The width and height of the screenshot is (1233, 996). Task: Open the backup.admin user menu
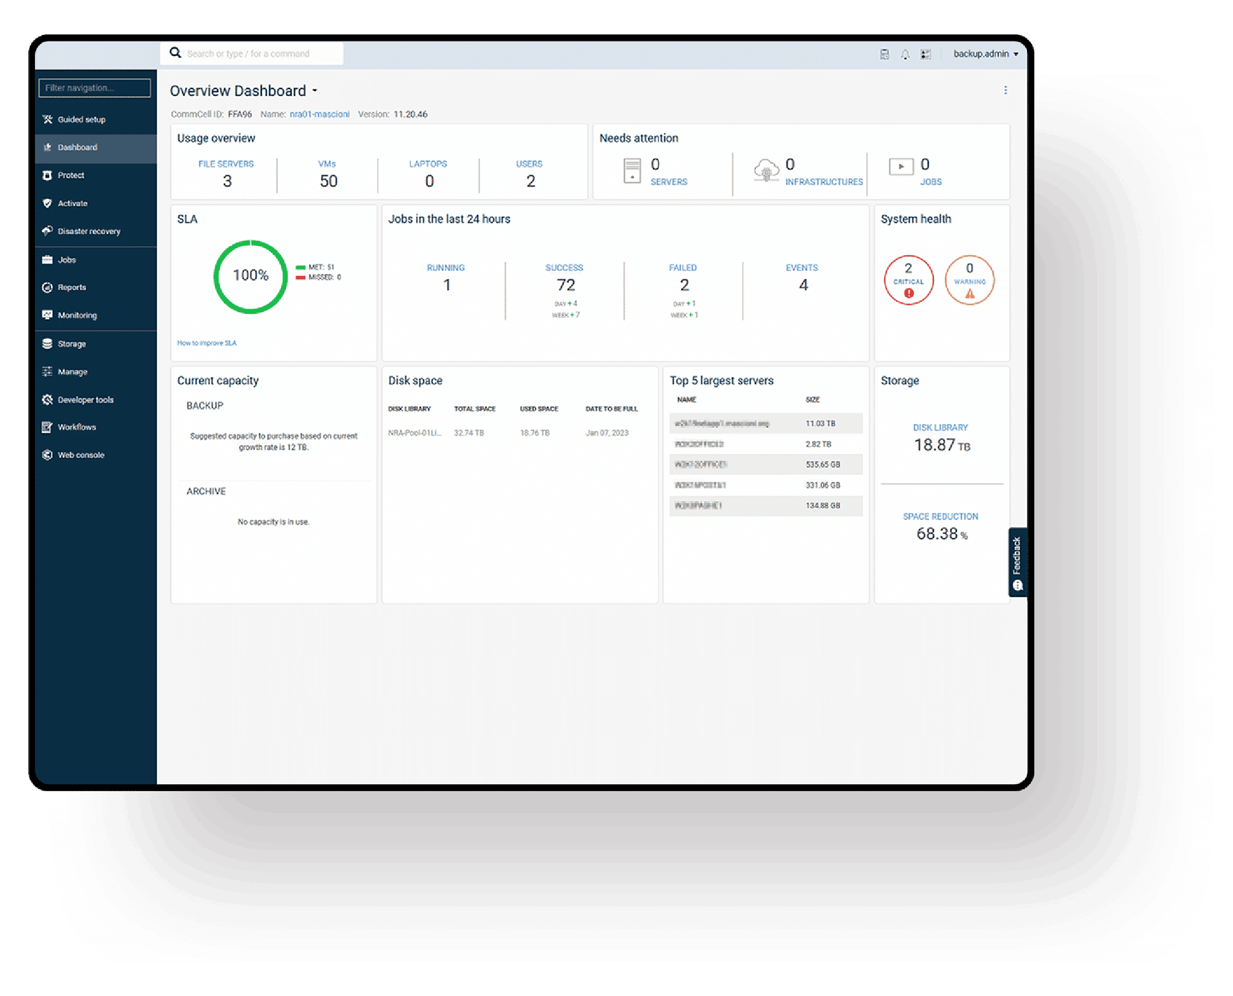tap(985, 54)
